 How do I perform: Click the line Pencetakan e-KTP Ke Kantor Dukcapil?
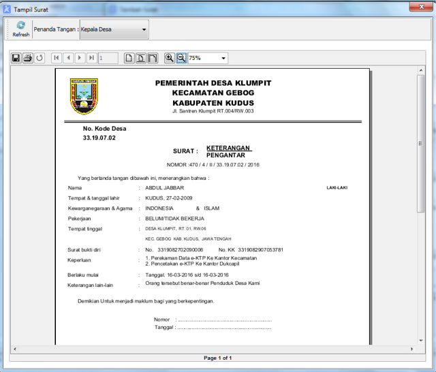pos(192,264)
